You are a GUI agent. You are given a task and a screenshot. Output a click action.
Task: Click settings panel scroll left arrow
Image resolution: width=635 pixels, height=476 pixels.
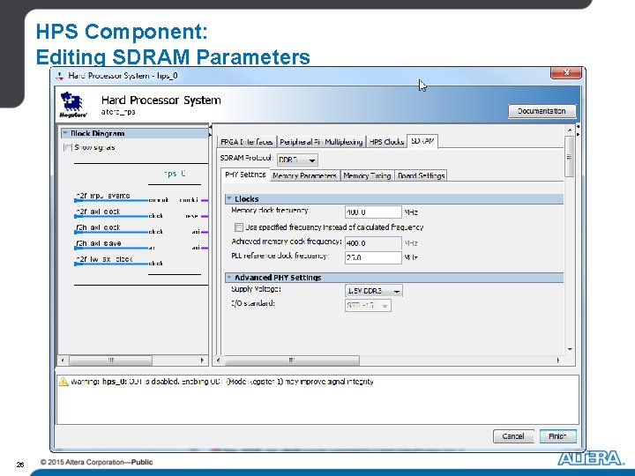(219, 361)
